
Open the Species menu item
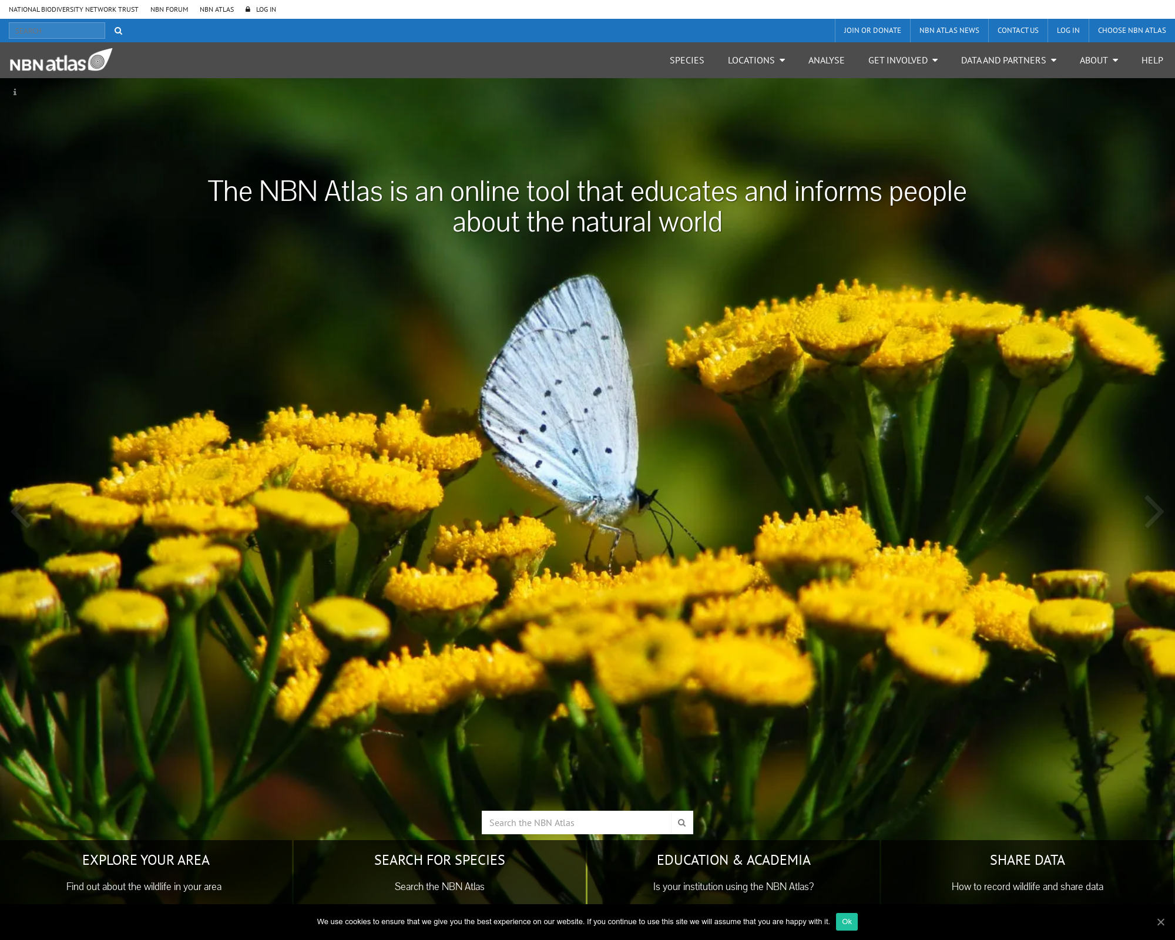click(687, 61)
